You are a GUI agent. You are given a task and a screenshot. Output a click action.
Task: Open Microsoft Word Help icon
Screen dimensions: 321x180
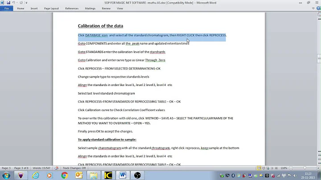point(318,8)
